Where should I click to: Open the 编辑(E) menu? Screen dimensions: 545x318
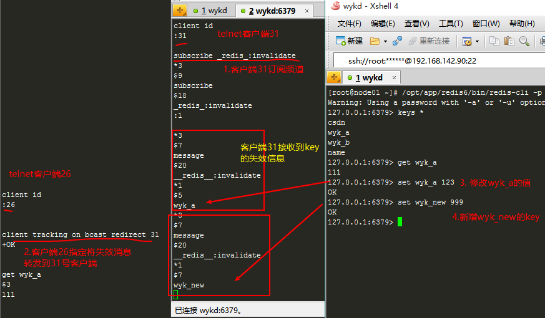tap(383, 24)
